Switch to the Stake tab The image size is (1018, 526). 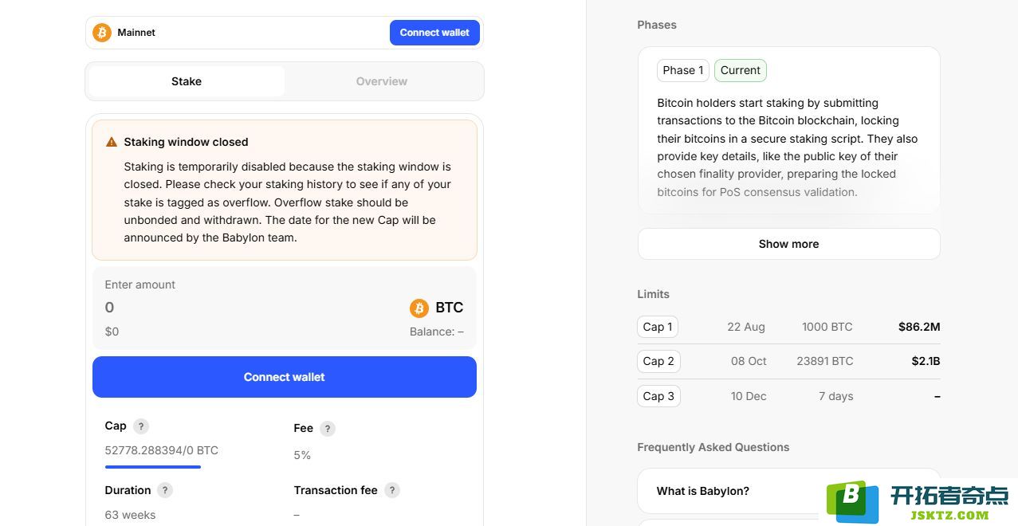[x=187, y=81]
